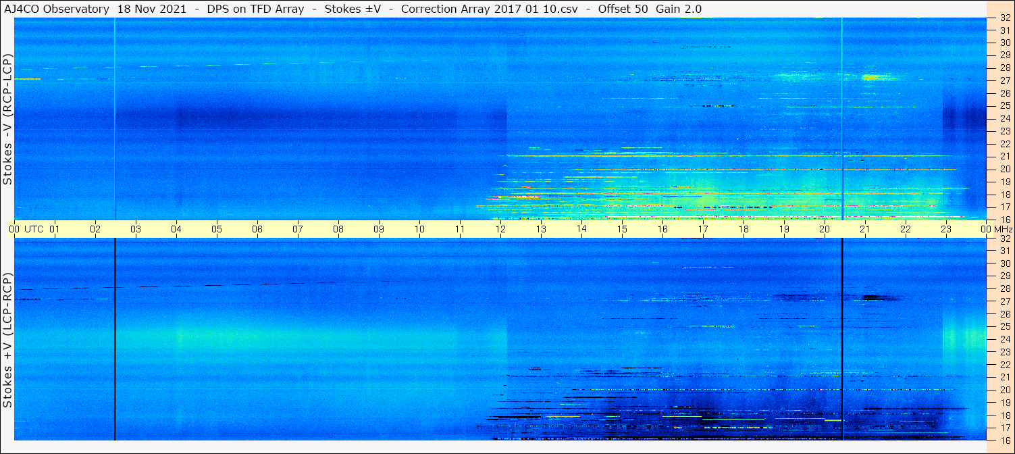Click the '00 UTC' time axis label

(x=26, y=229)
